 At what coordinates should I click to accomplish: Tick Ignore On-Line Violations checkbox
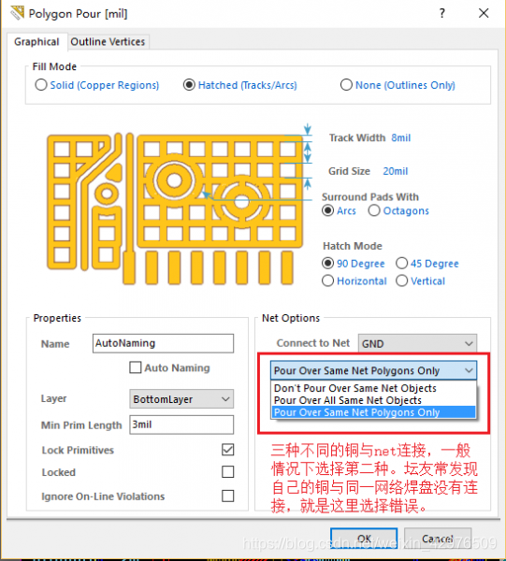click(x=228, y=496)
